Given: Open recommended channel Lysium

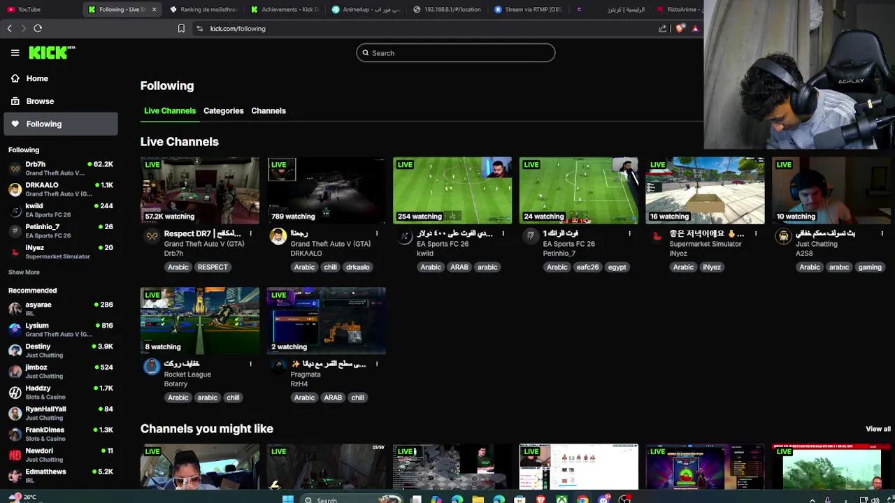Looking at the screenshot, I should [x=61, y=330].
